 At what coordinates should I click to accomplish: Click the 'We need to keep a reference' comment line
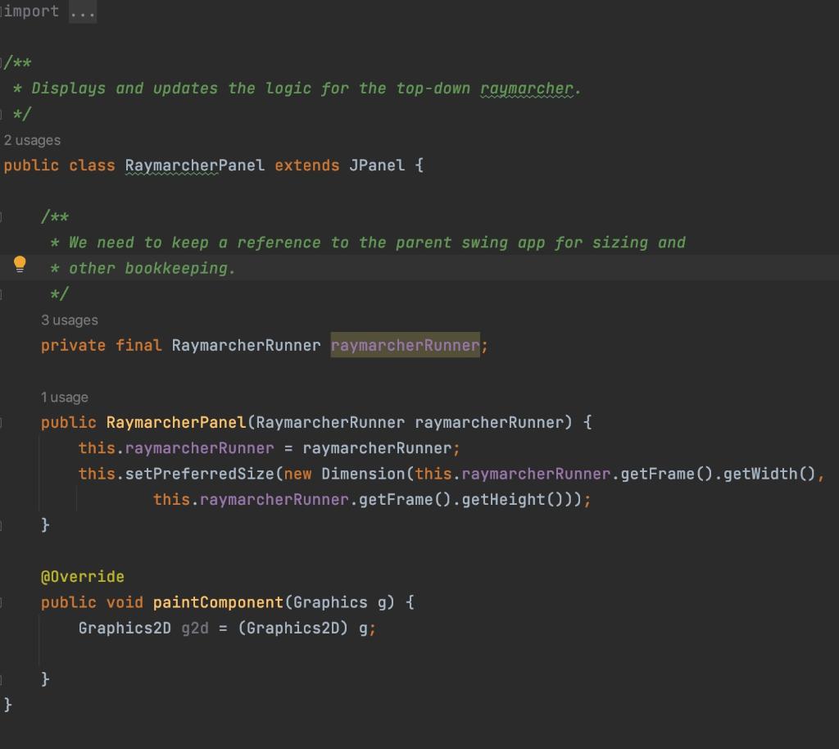368,243
